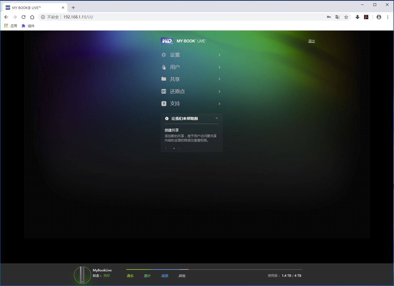Click the download arrow extension icon

[357, 17]
